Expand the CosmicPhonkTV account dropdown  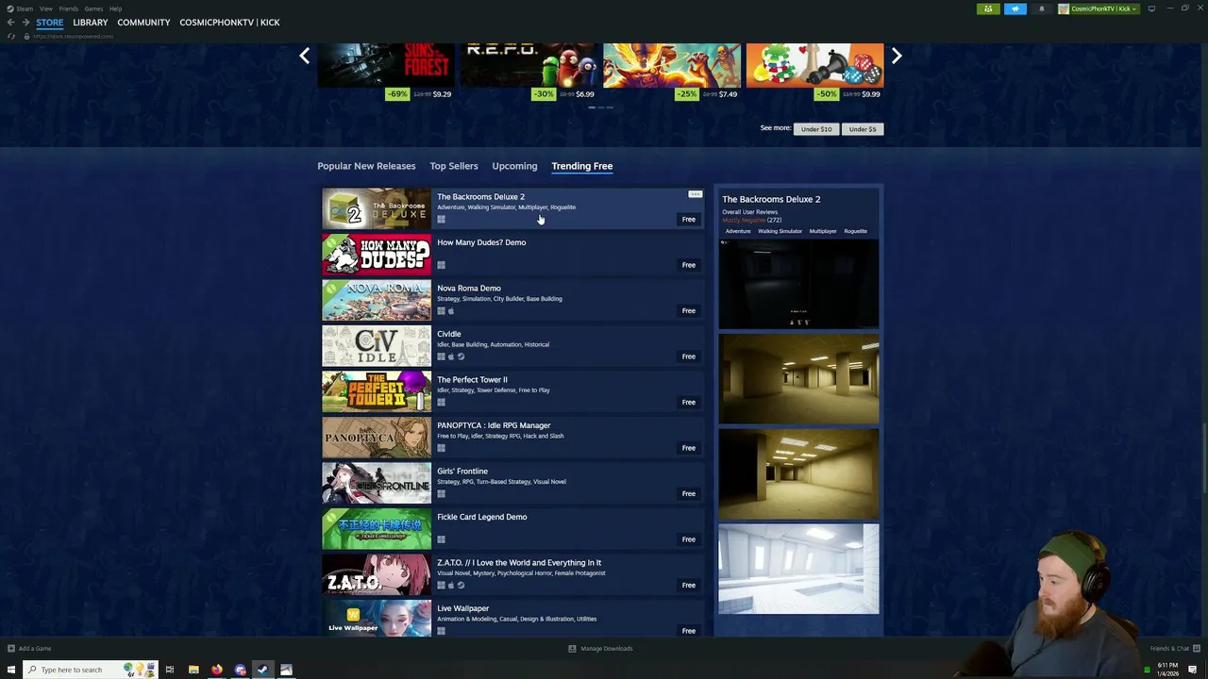(1099, 8)
